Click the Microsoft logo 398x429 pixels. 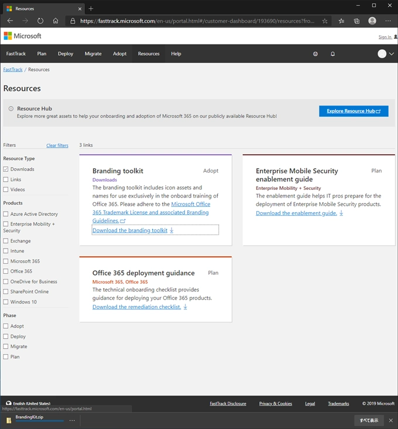(22, 36)
